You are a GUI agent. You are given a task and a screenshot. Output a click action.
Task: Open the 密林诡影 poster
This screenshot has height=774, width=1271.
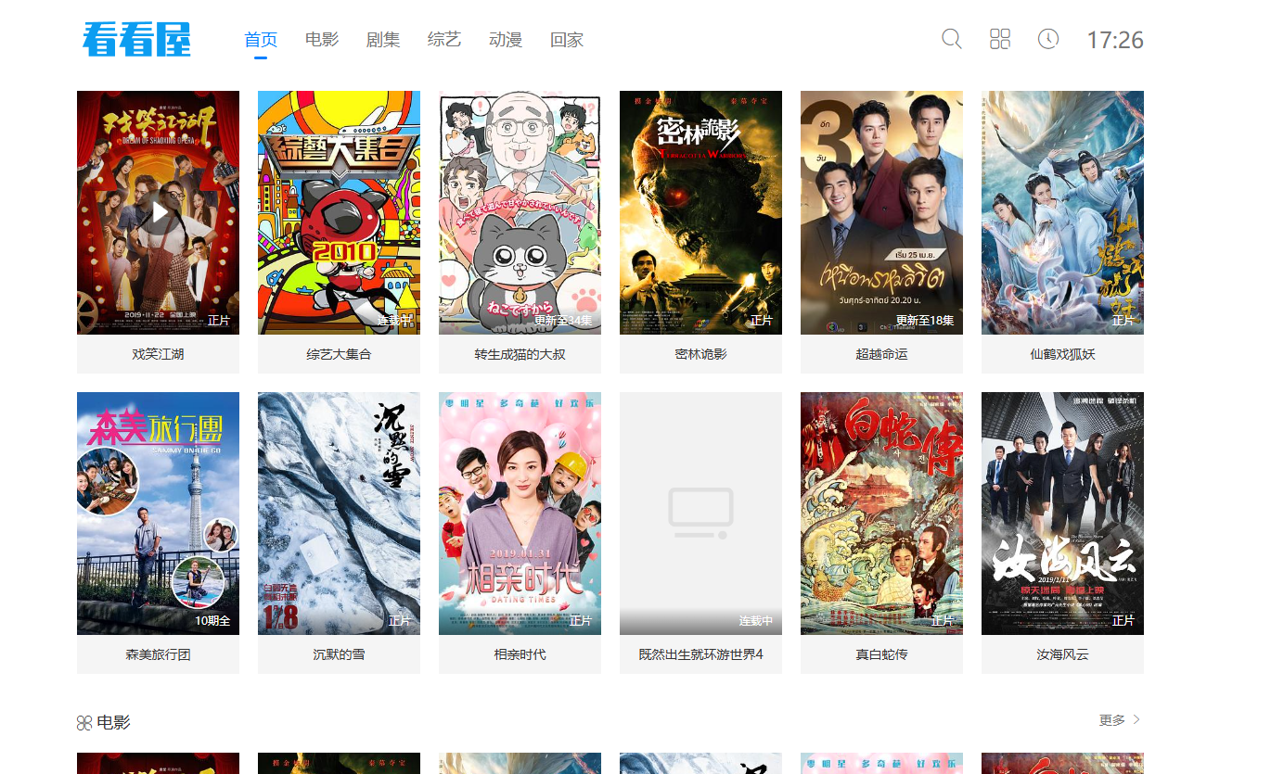coord(700,212)
